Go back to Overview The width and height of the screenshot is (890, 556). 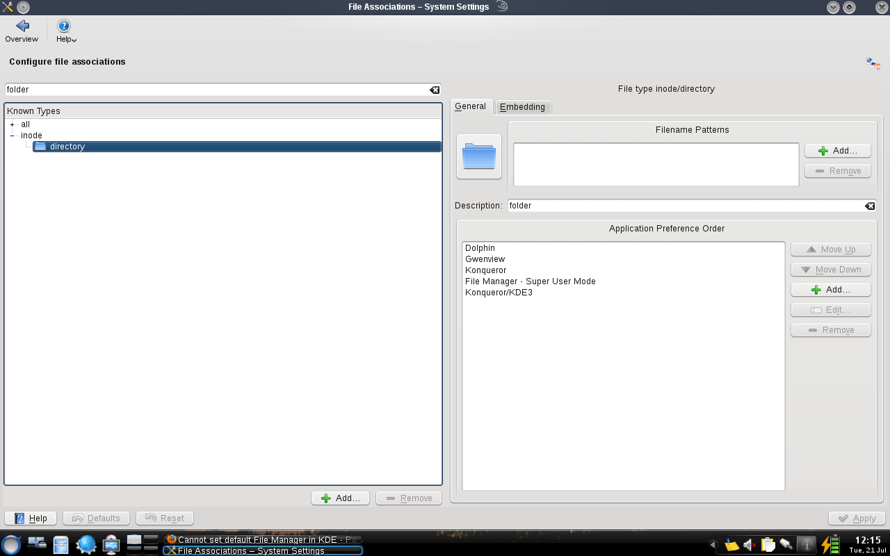(x=22, y=31)
